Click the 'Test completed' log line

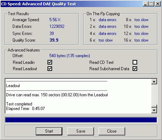coord(19,104)
